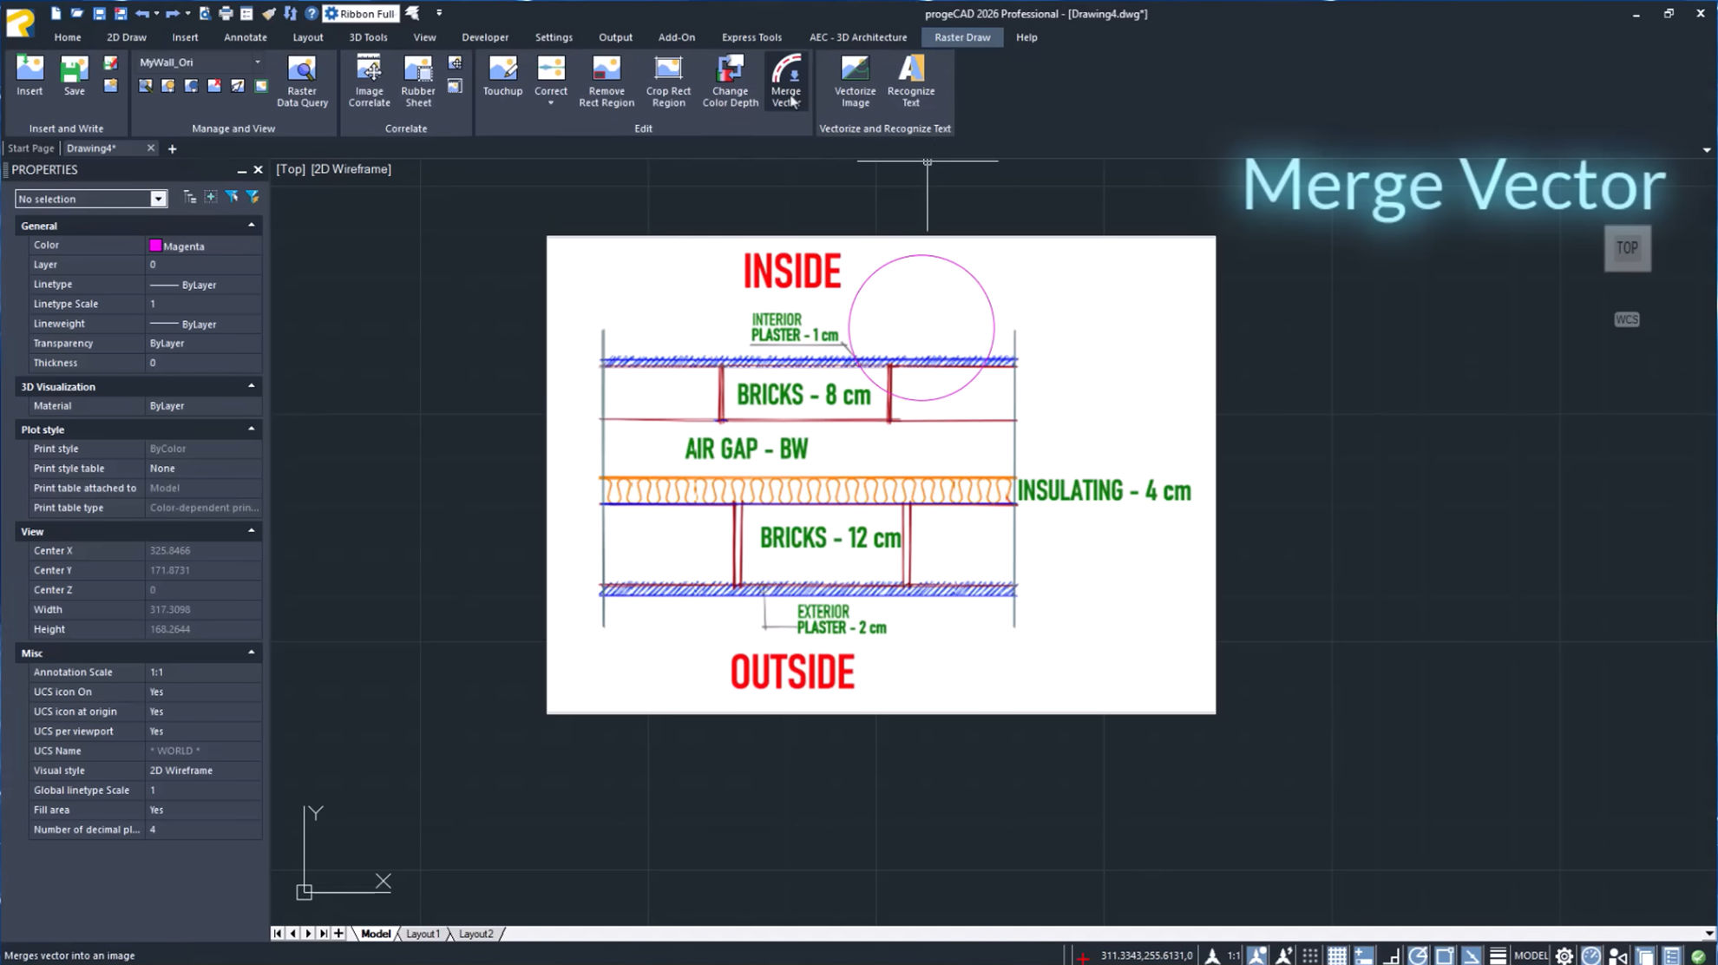Open the Home ribbon tab
The image size is (1718, 965).
pos(68,37)
